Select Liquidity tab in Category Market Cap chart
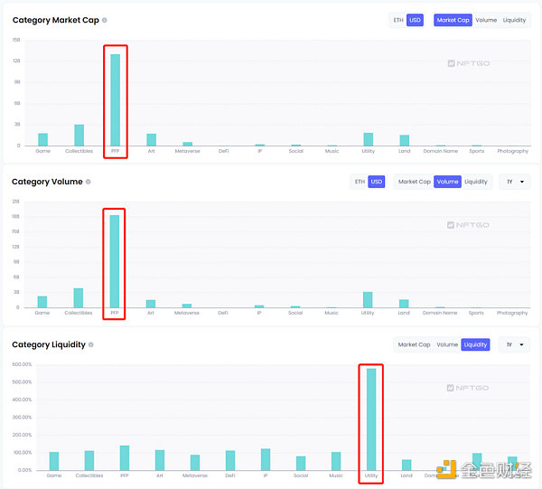542x489 pixels. click(x=514, y=20)
